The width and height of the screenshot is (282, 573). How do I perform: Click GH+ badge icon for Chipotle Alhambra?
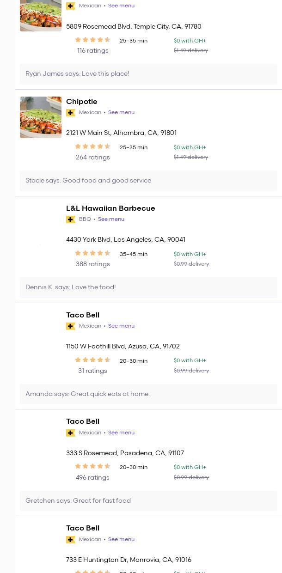coord(71,113)
